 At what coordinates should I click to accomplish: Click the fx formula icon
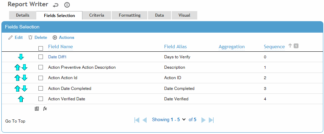tap(45, 109)
